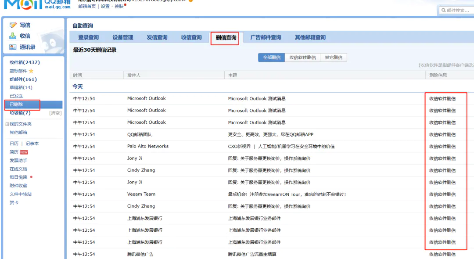Open the starred mail folder
The image size is (474, 259).
coord(18,71)
